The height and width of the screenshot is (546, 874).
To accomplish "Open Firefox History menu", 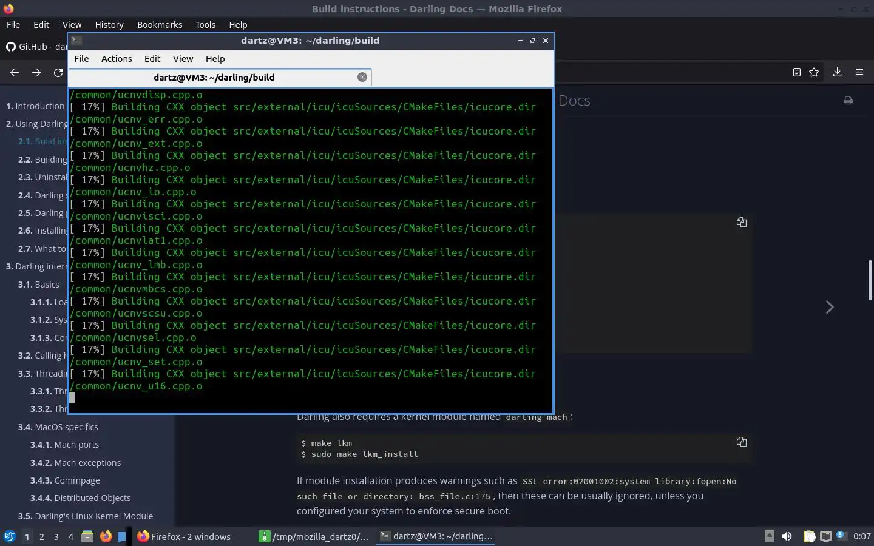I will (x=109, y=25).
